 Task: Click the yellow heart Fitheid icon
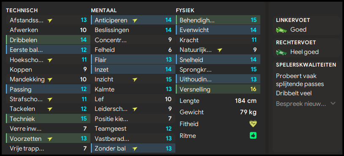(x=253, y=124)
